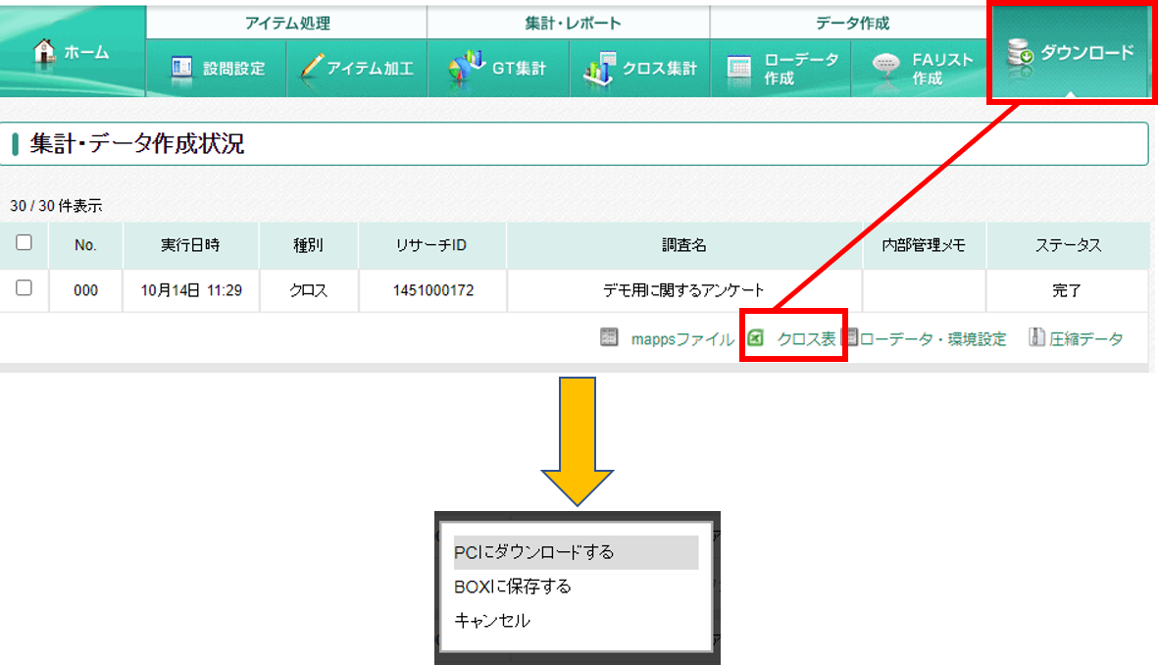The width and height of the screenshot is (1158, 665).
Task: Open the 設問設定 icon
Action: point(181,68)
